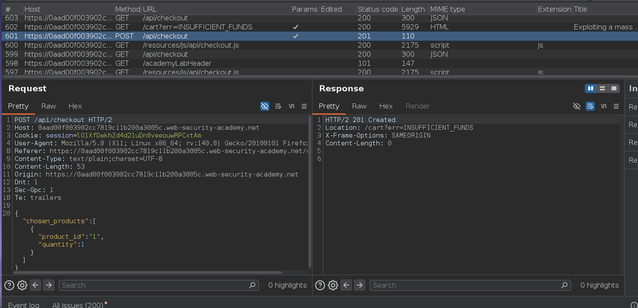Select history row 599 GET /api/checkout

[x=319, y=54]
